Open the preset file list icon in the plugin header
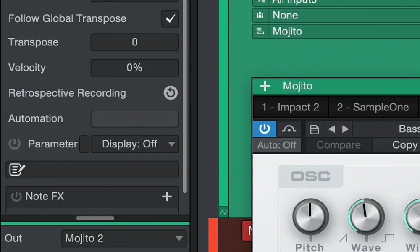Image resolution: width=420 pixels, height=252 pixels. 315,129
